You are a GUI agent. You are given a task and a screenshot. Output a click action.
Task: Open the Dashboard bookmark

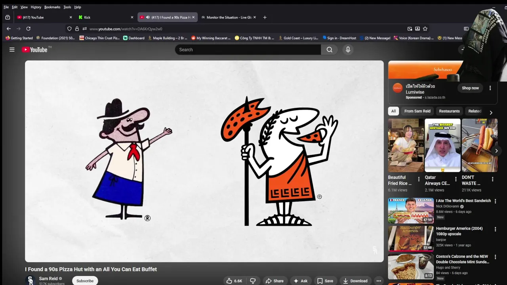coord(134,38)
